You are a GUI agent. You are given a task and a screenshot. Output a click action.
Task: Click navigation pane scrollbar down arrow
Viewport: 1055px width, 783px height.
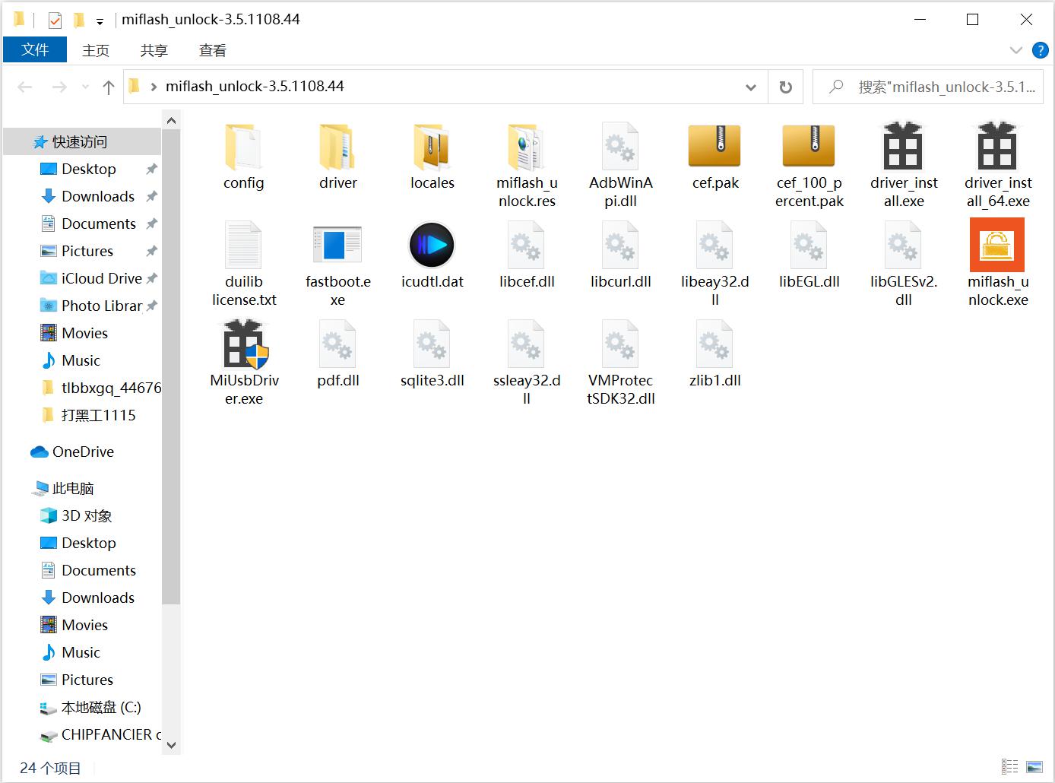coord(171,745)
